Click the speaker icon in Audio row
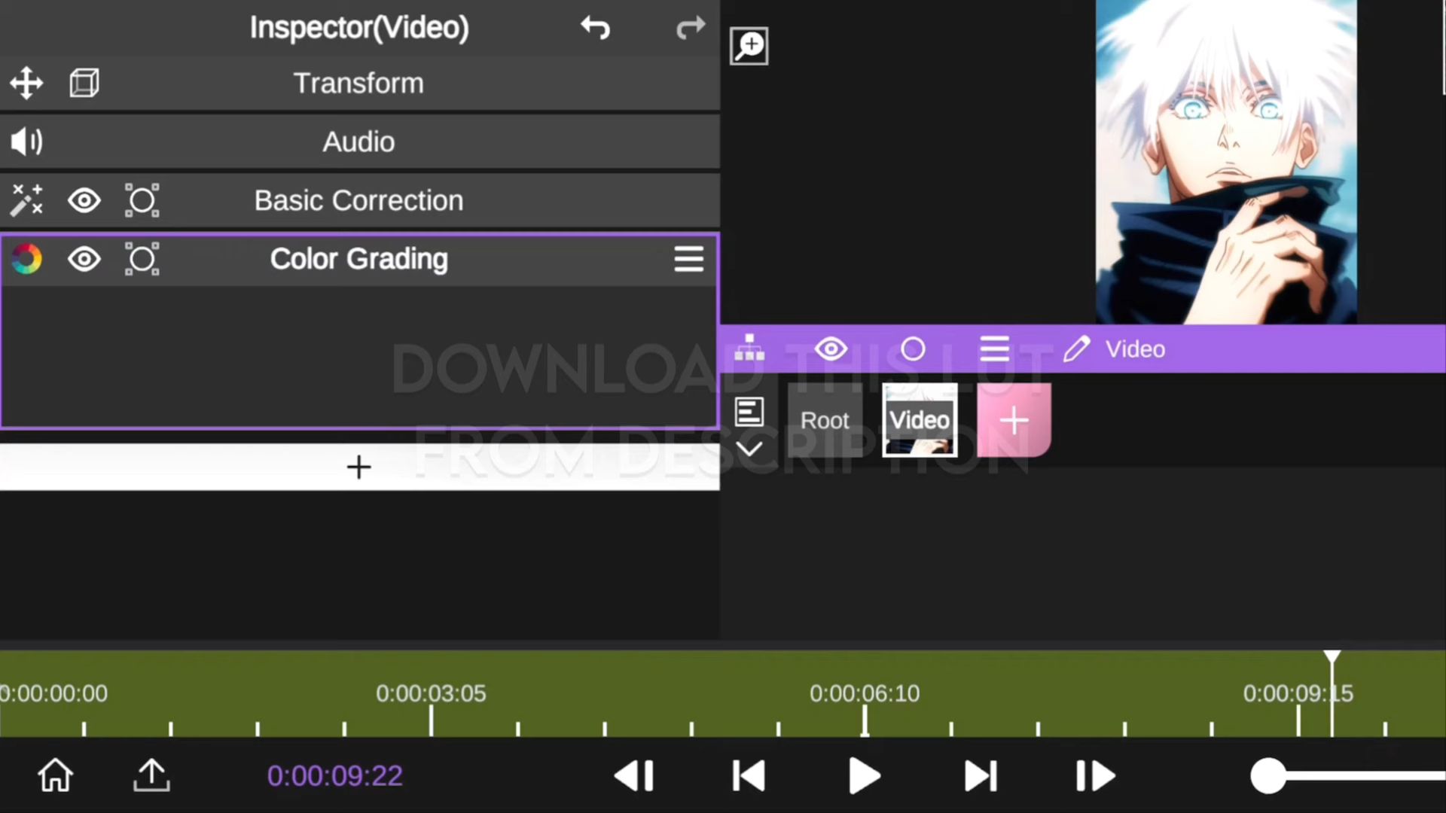Image resolution: width=1446 pixels, height=813 pixels. [27, 142]
